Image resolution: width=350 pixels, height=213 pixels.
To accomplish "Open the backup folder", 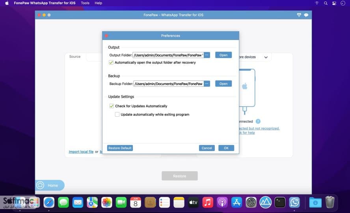I will 223,84.
